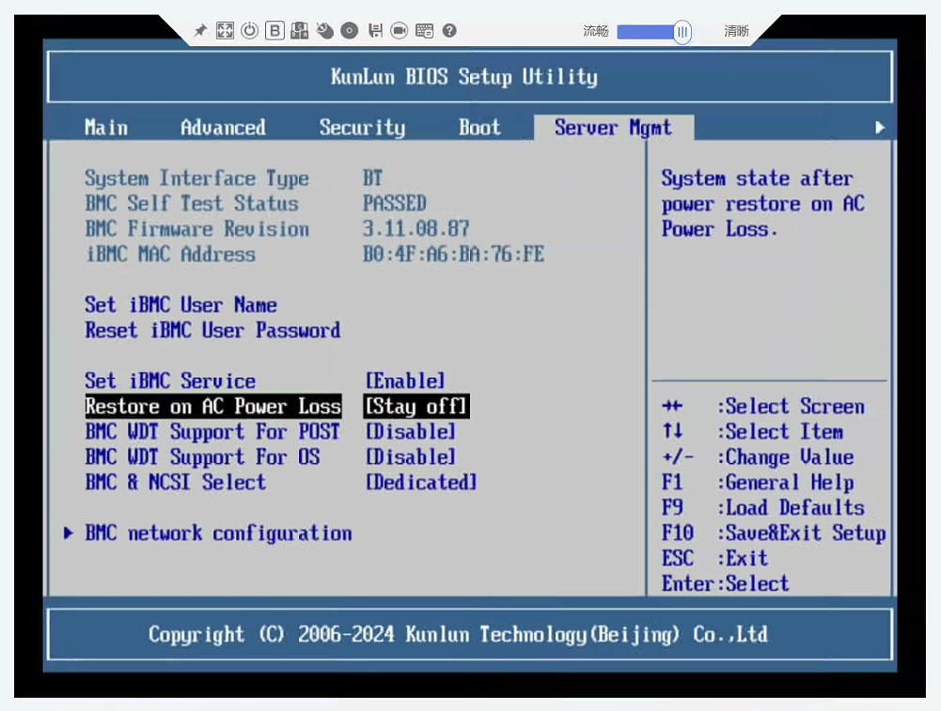Click iBMC MAC Address label

coord(170,255)
